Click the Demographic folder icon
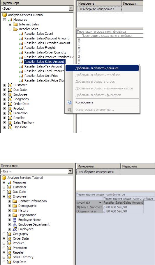This screenshot has height=265, width=155. pyautogui.click(x=15, y=206)
